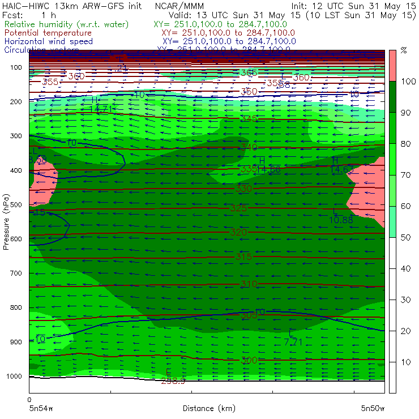
Task: Click the '298.9' minimum temperature value
Action: pyautogui.click(x=173, y=381)
